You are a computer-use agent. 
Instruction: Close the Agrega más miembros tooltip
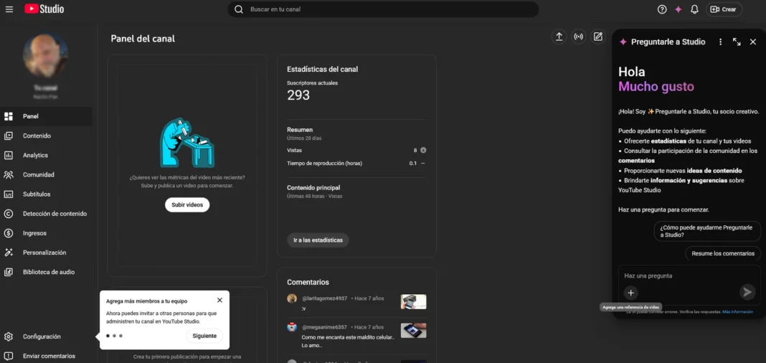(219, 300)
